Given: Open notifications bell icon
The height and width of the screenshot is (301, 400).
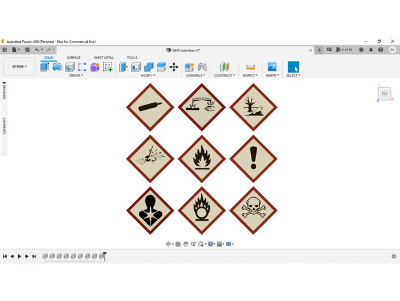Looking at the screenshot, I should (371, 50).
